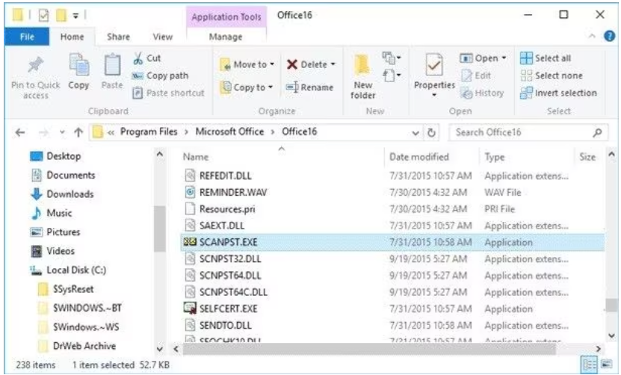
Task: Open Help with the blue question icon
Action: click(610, 36)
